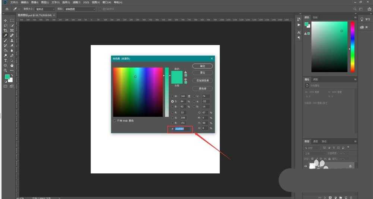Screen dimensions: 373x199
Task: Select the Rectangular Marquee tool
Action: coord(12,20)
